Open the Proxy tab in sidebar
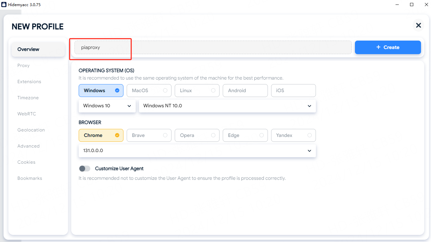The width and height of the screenshot is (431, 242). 24,65
